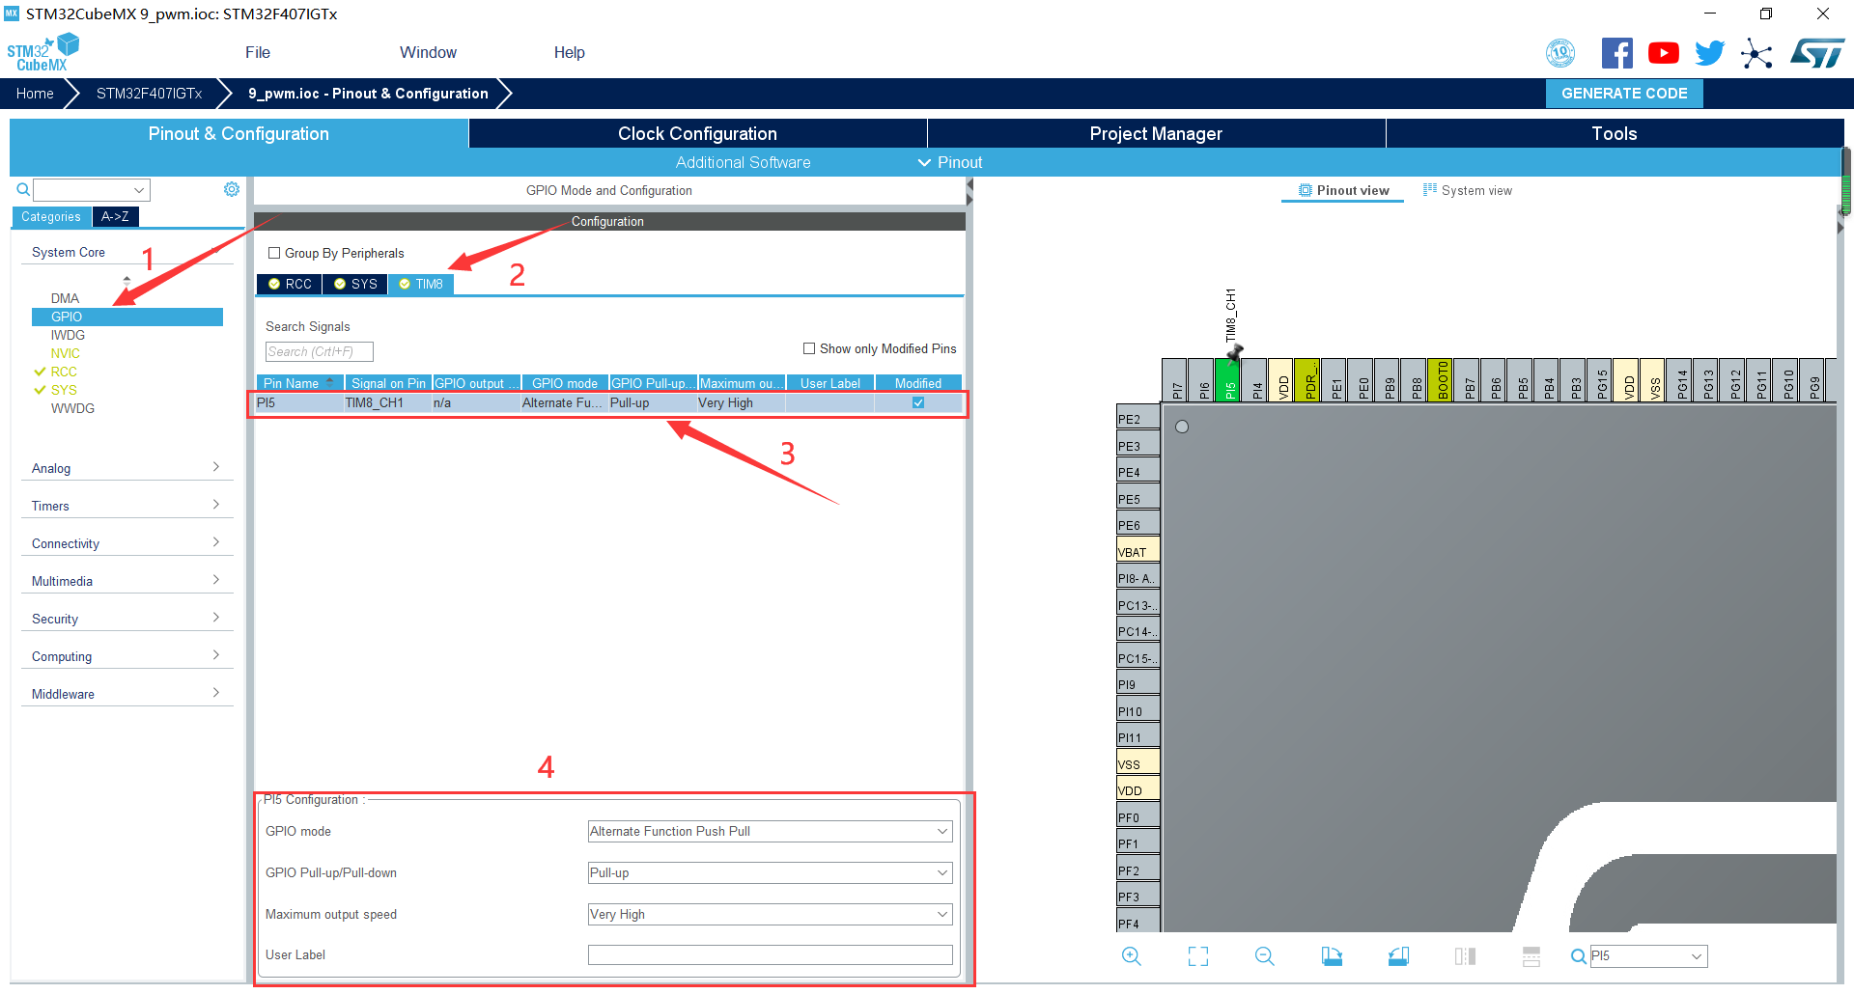Expand the Timers category
This screenshot has width=1854, height=994.
pos(126,506)
